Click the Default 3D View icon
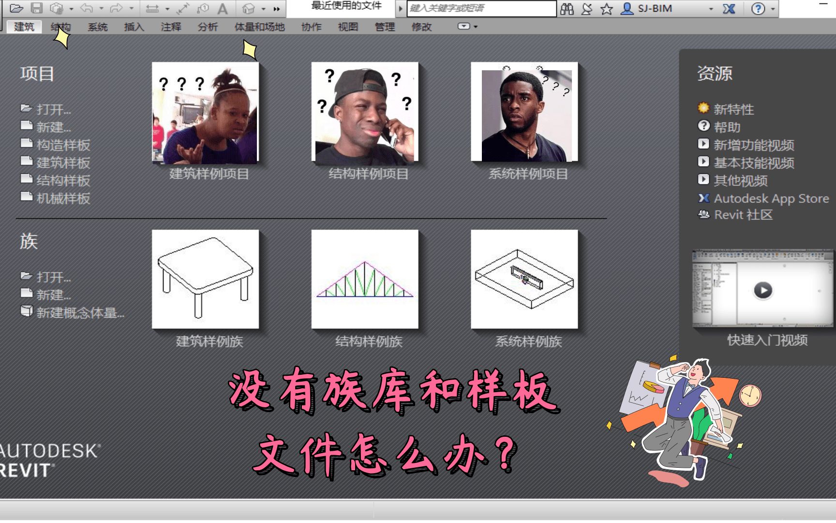836x523 pixels. (249, 8)
